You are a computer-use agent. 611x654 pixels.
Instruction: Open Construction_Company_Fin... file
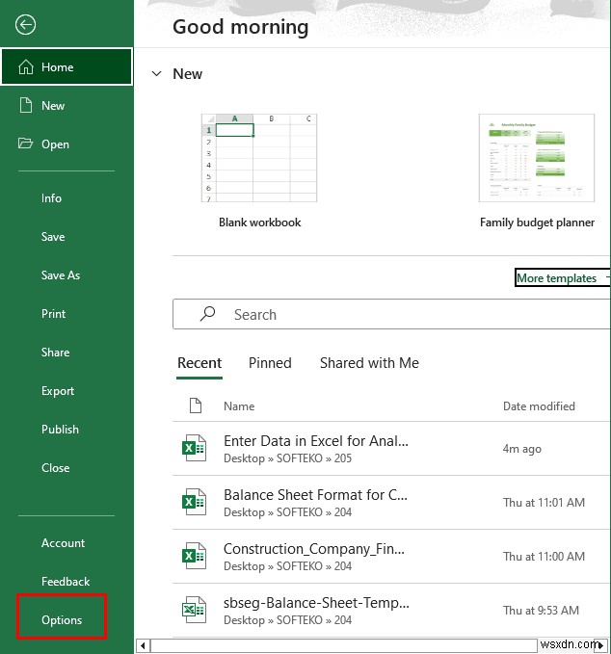point(391,557)
